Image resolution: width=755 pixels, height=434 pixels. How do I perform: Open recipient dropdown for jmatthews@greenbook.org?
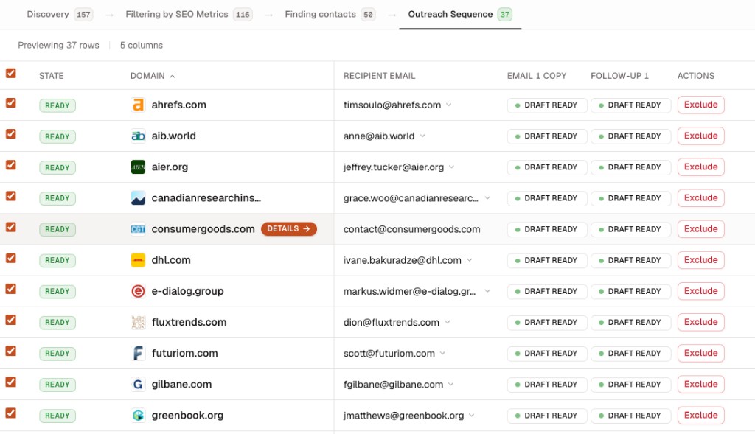[x=472, y=416]
